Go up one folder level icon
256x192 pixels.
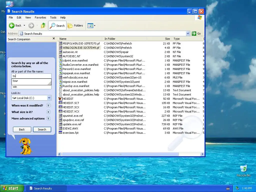[x=43, y=25]
